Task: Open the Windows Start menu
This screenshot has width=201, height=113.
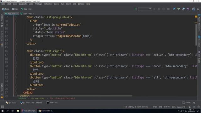Action: [x=3, y=111]
